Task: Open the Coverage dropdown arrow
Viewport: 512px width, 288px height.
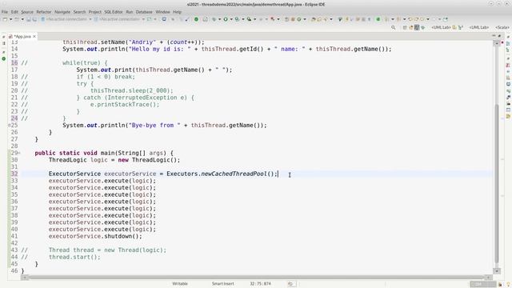Action: pos(243,19)
